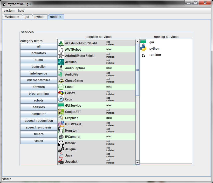
Task: Select the Joystick service name
Action: pyautogui.click(x=71, y=162)
